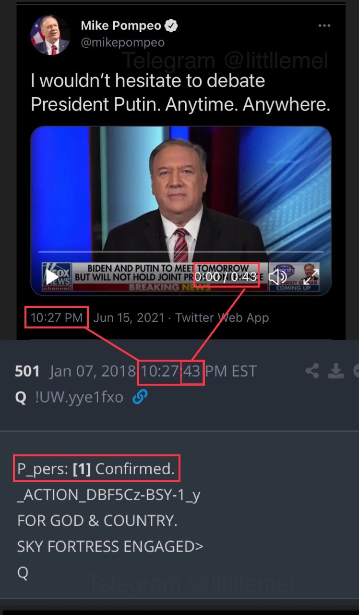Open Mike Pompeo's profile avatar
Image resolution: width=359 pixels, height=615 pixels.
pos(50,34)
